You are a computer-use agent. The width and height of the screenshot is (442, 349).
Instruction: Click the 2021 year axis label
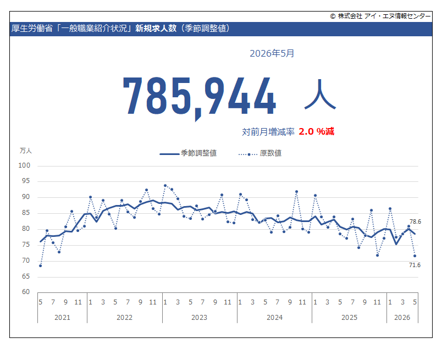[62, 318]
